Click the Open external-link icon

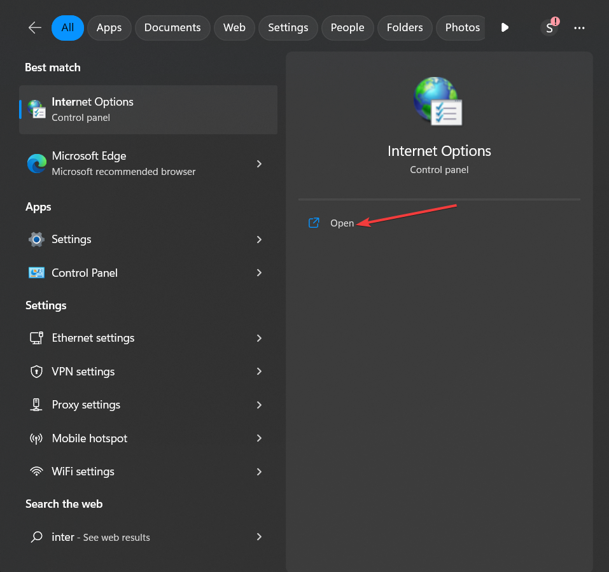(x=314, y=223)
